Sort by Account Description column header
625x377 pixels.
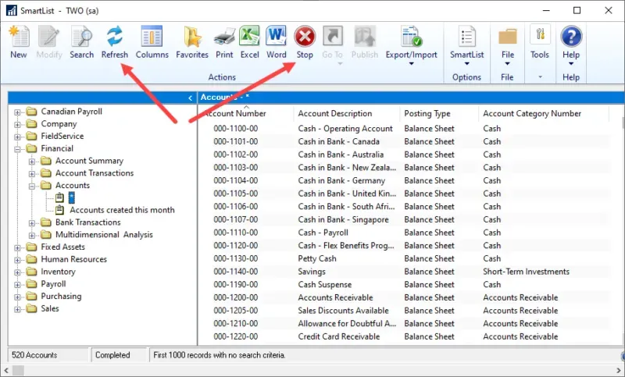[334, 113]
